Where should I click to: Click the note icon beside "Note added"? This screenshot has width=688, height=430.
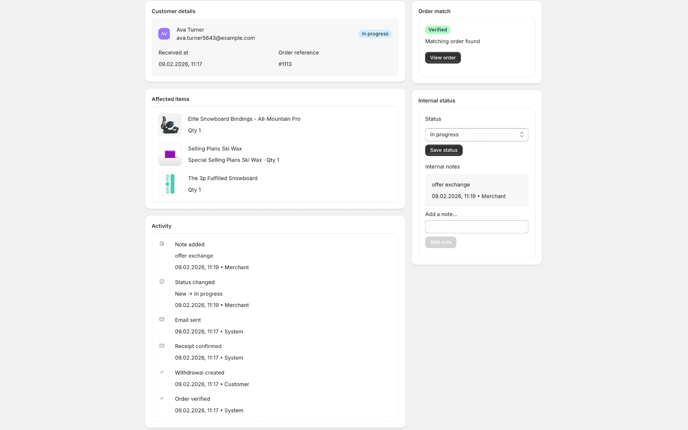(x=162, y=243)
